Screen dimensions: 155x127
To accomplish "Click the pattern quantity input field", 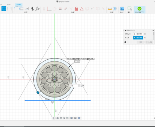I will [74, 86].
